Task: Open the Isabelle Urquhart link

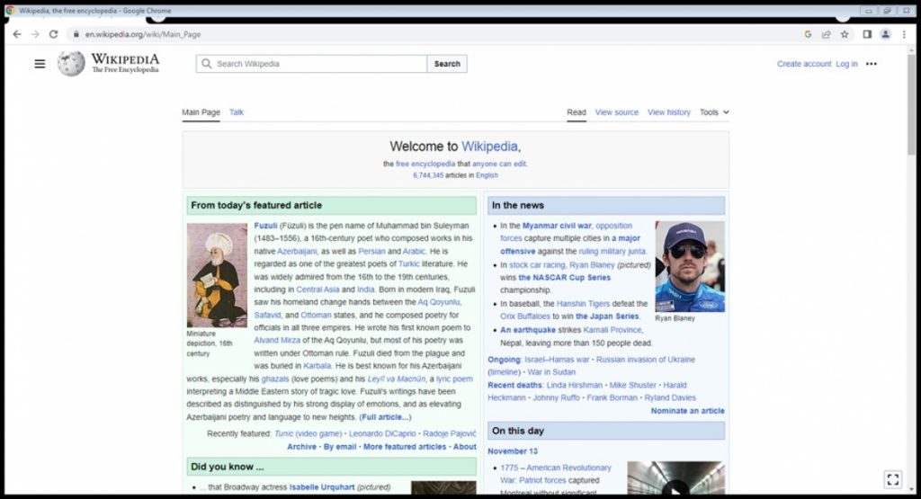Action: coord(322,487)
